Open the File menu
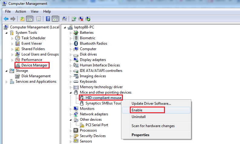The height and width of the screenshot is (144, 240). [8, 11]
